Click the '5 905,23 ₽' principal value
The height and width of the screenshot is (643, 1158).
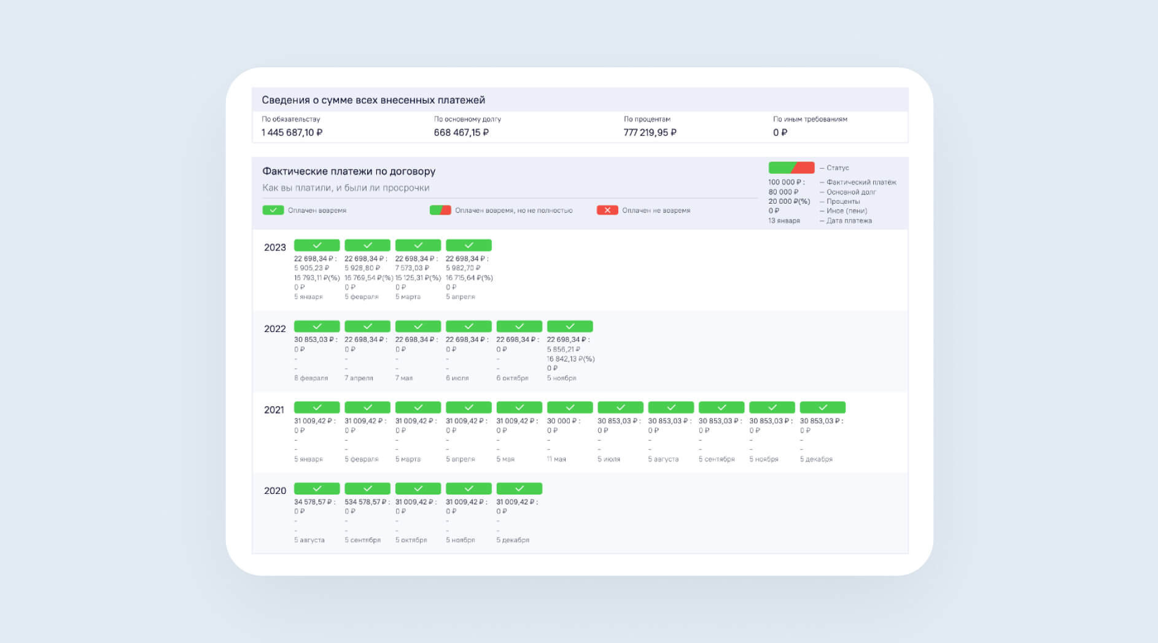(x=311, y=268)
